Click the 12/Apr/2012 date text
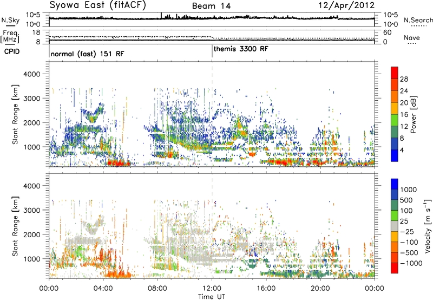The height and width of the screenshot is (300, 433). [x=347, y=5]
